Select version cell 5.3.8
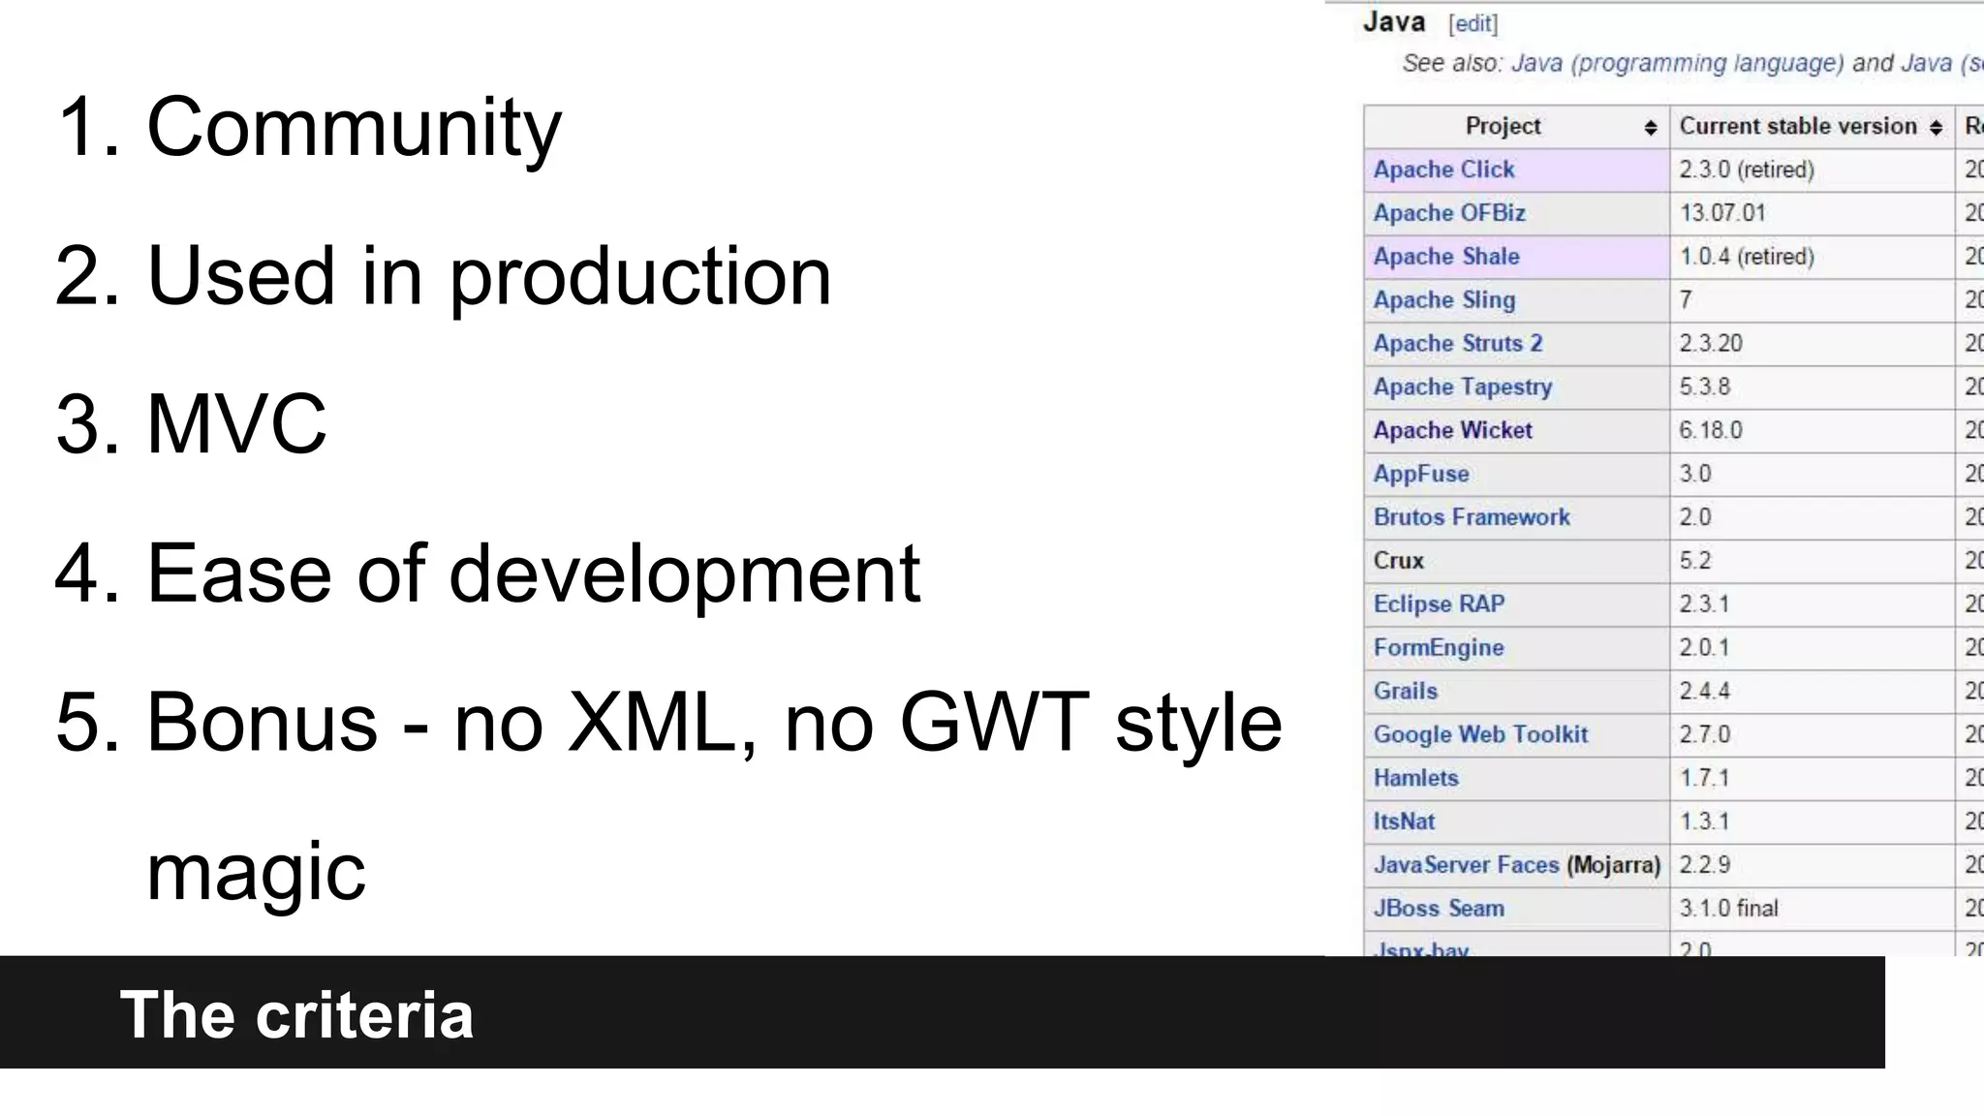This screenshot has height=1116, width=1984. [x=1813, y=387]
